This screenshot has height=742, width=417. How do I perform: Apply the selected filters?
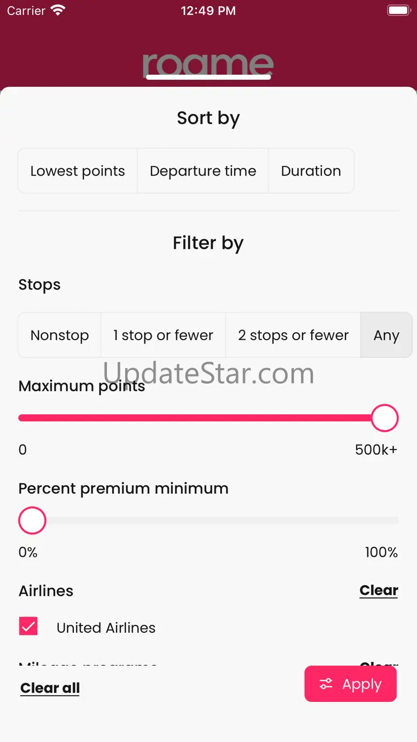point(351,684)
